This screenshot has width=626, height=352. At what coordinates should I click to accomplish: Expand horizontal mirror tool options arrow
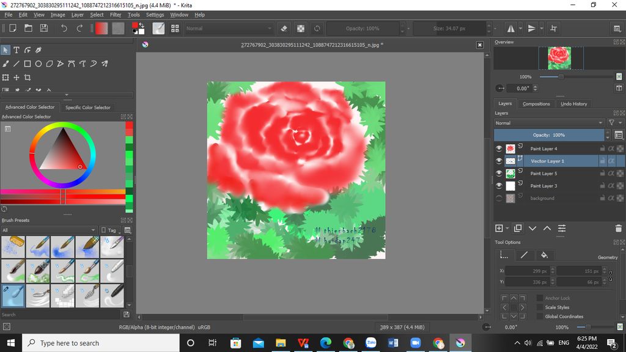(x=521, y=28)
